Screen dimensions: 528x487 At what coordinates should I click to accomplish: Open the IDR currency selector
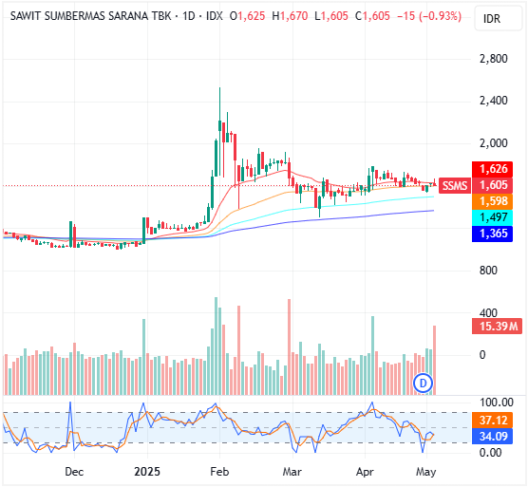point(500,18)
